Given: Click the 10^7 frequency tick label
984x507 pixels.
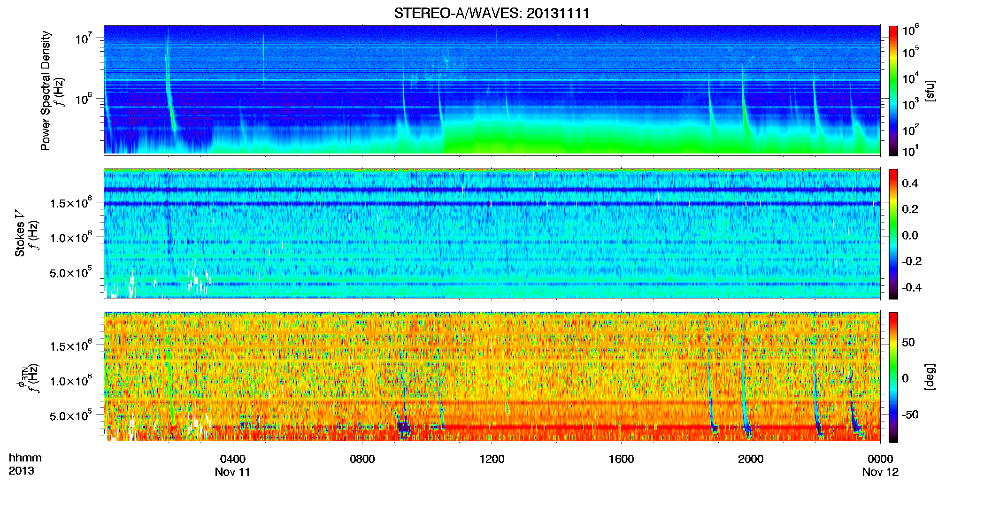Looking at the screenshot, I should [83, 38].
